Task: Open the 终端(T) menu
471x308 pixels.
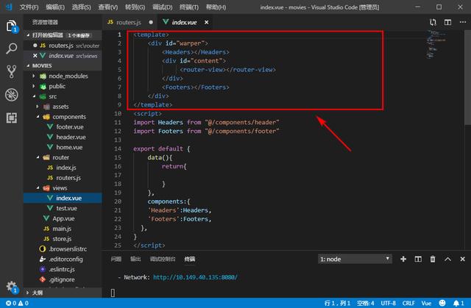Action: point(189,7)
